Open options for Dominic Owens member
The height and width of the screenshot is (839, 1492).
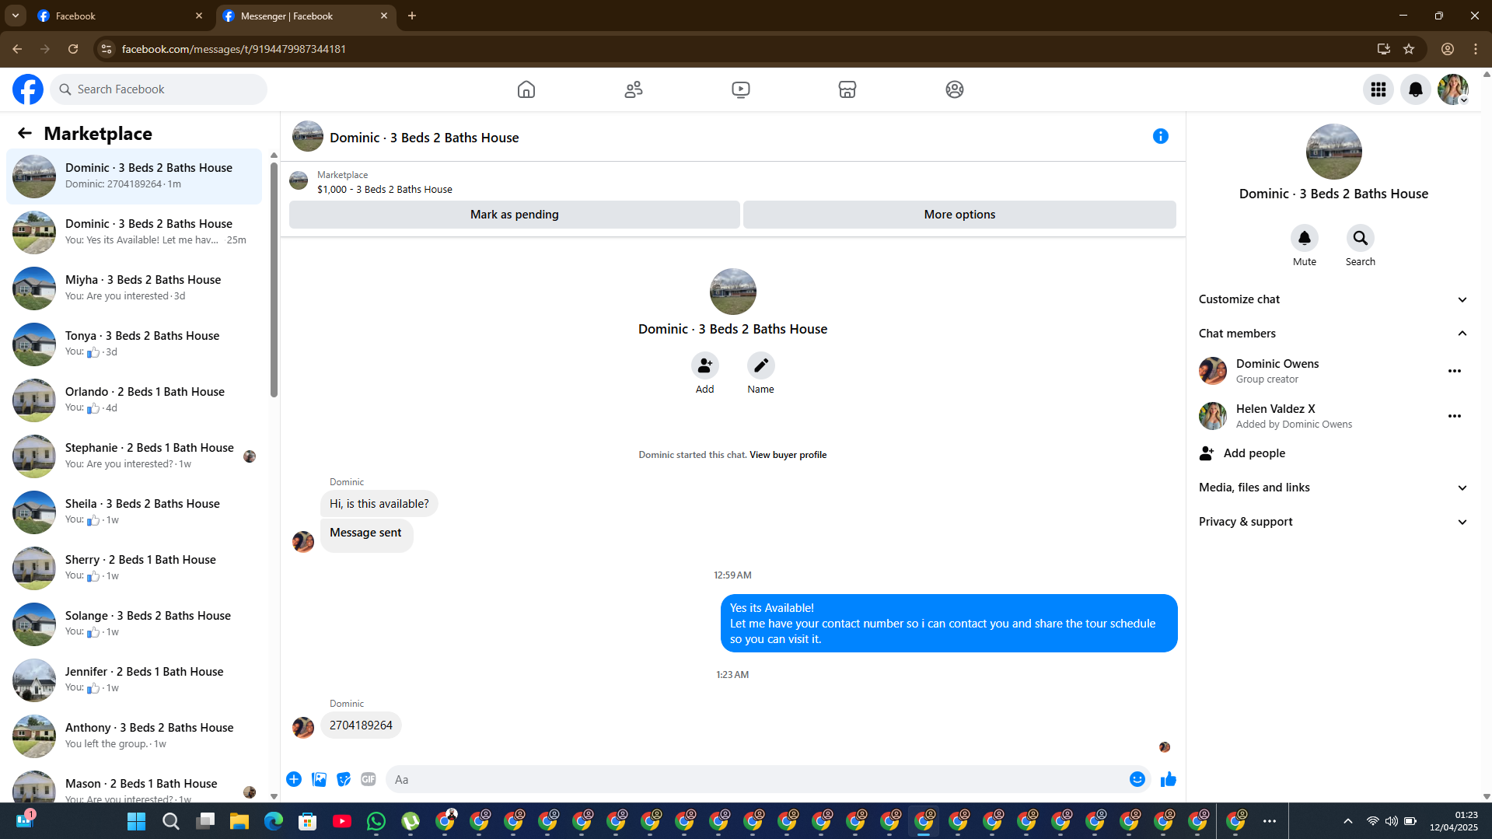(1455, 371)
